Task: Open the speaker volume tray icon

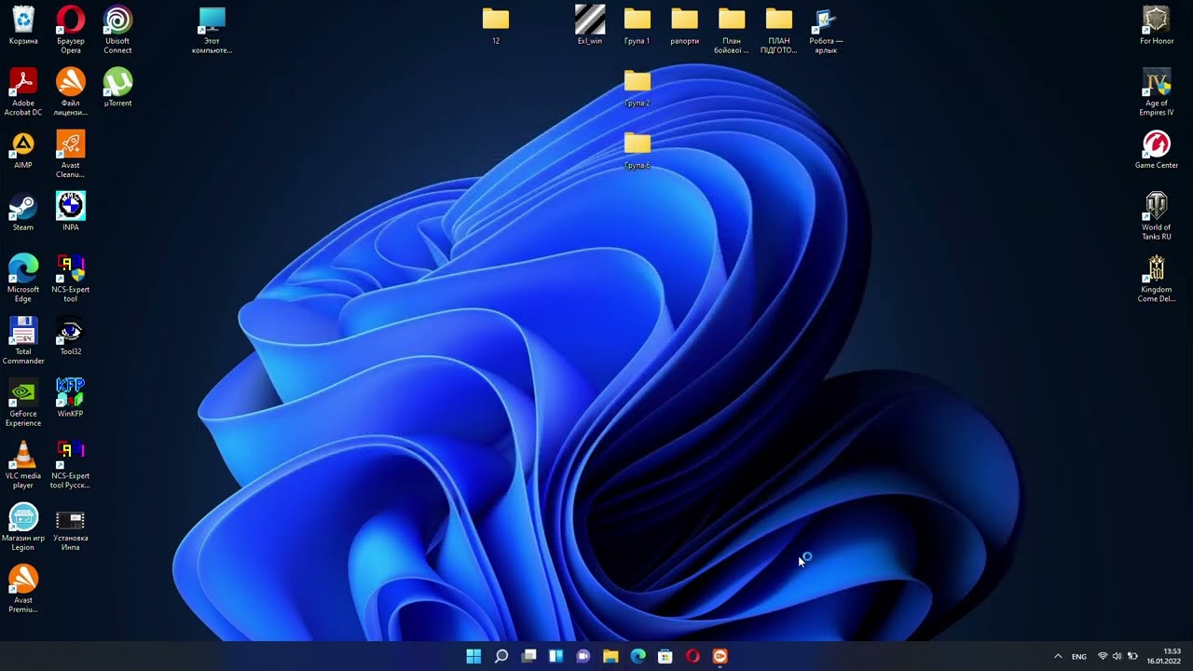Action: [1118, 656]
